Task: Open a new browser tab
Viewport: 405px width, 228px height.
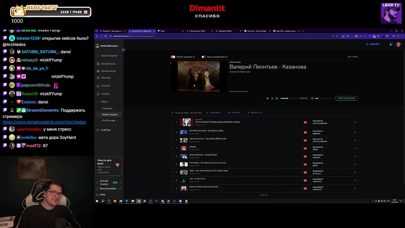Action: (x=303, y=31)
